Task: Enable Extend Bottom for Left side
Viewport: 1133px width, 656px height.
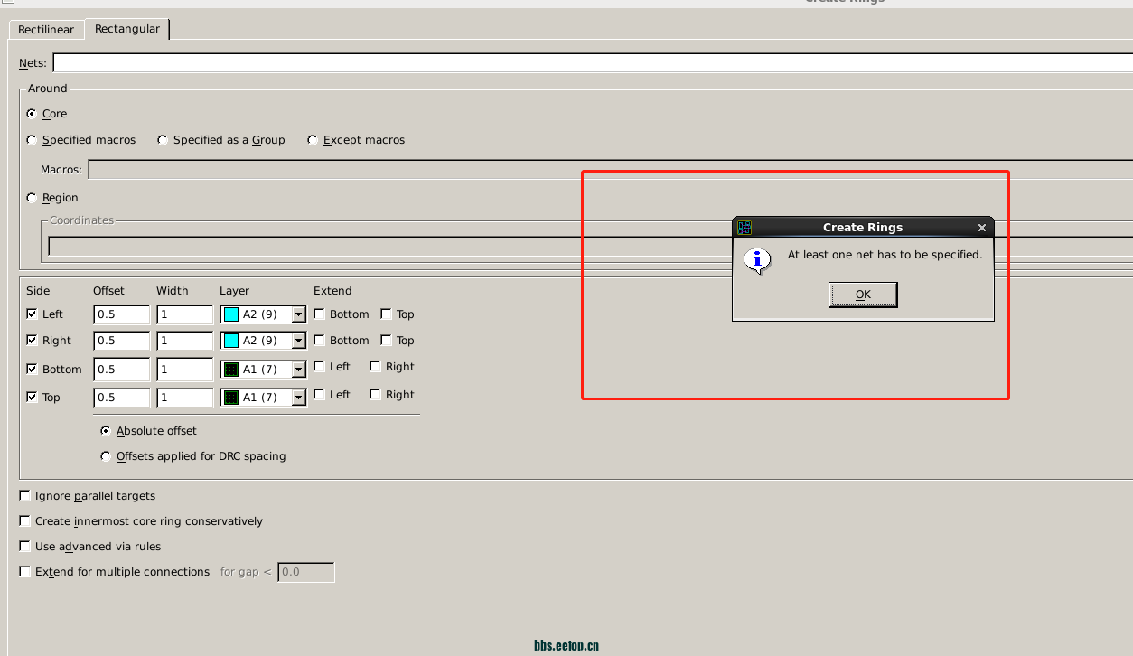Action: click(319, 314)
